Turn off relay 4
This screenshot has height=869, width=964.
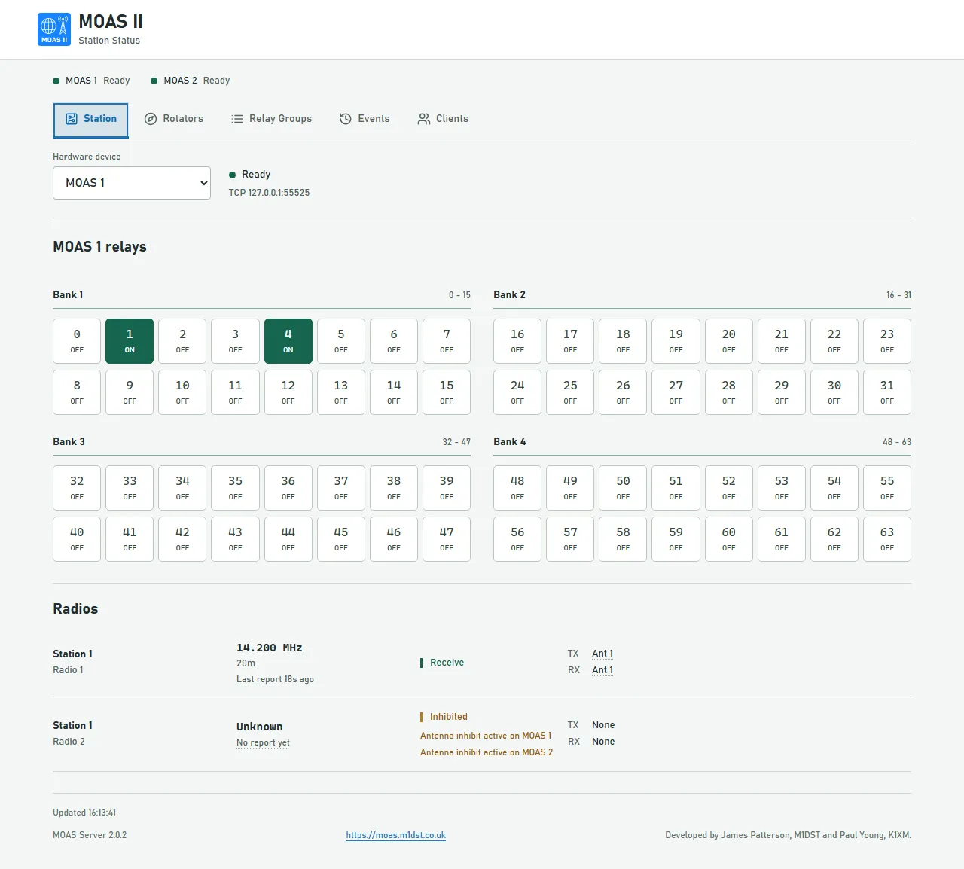288,341
